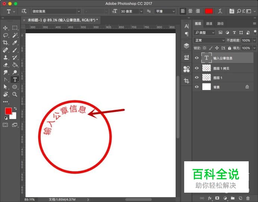Switch to the 路径 tab
The width and height of the screenshot is (258, 202).
pyautogui.click(x=220, y=24)
